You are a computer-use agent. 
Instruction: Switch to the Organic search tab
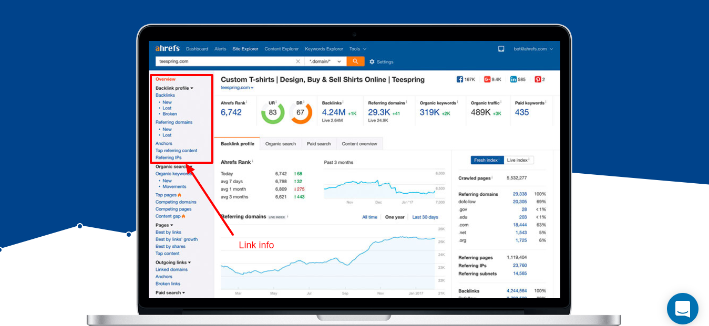(x=280, y=144)
